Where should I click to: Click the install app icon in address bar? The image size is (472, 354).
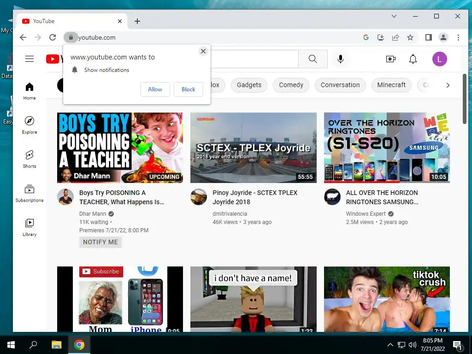(380, 37)
